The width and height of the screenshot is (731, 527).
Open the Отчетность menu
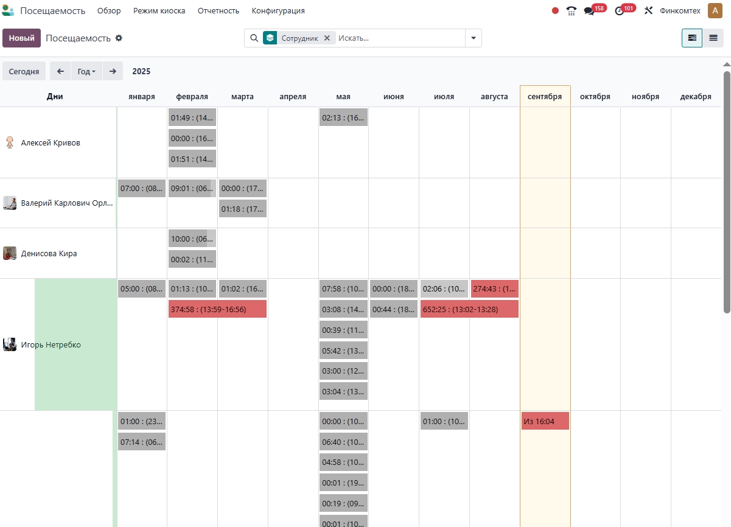point(219,11)
